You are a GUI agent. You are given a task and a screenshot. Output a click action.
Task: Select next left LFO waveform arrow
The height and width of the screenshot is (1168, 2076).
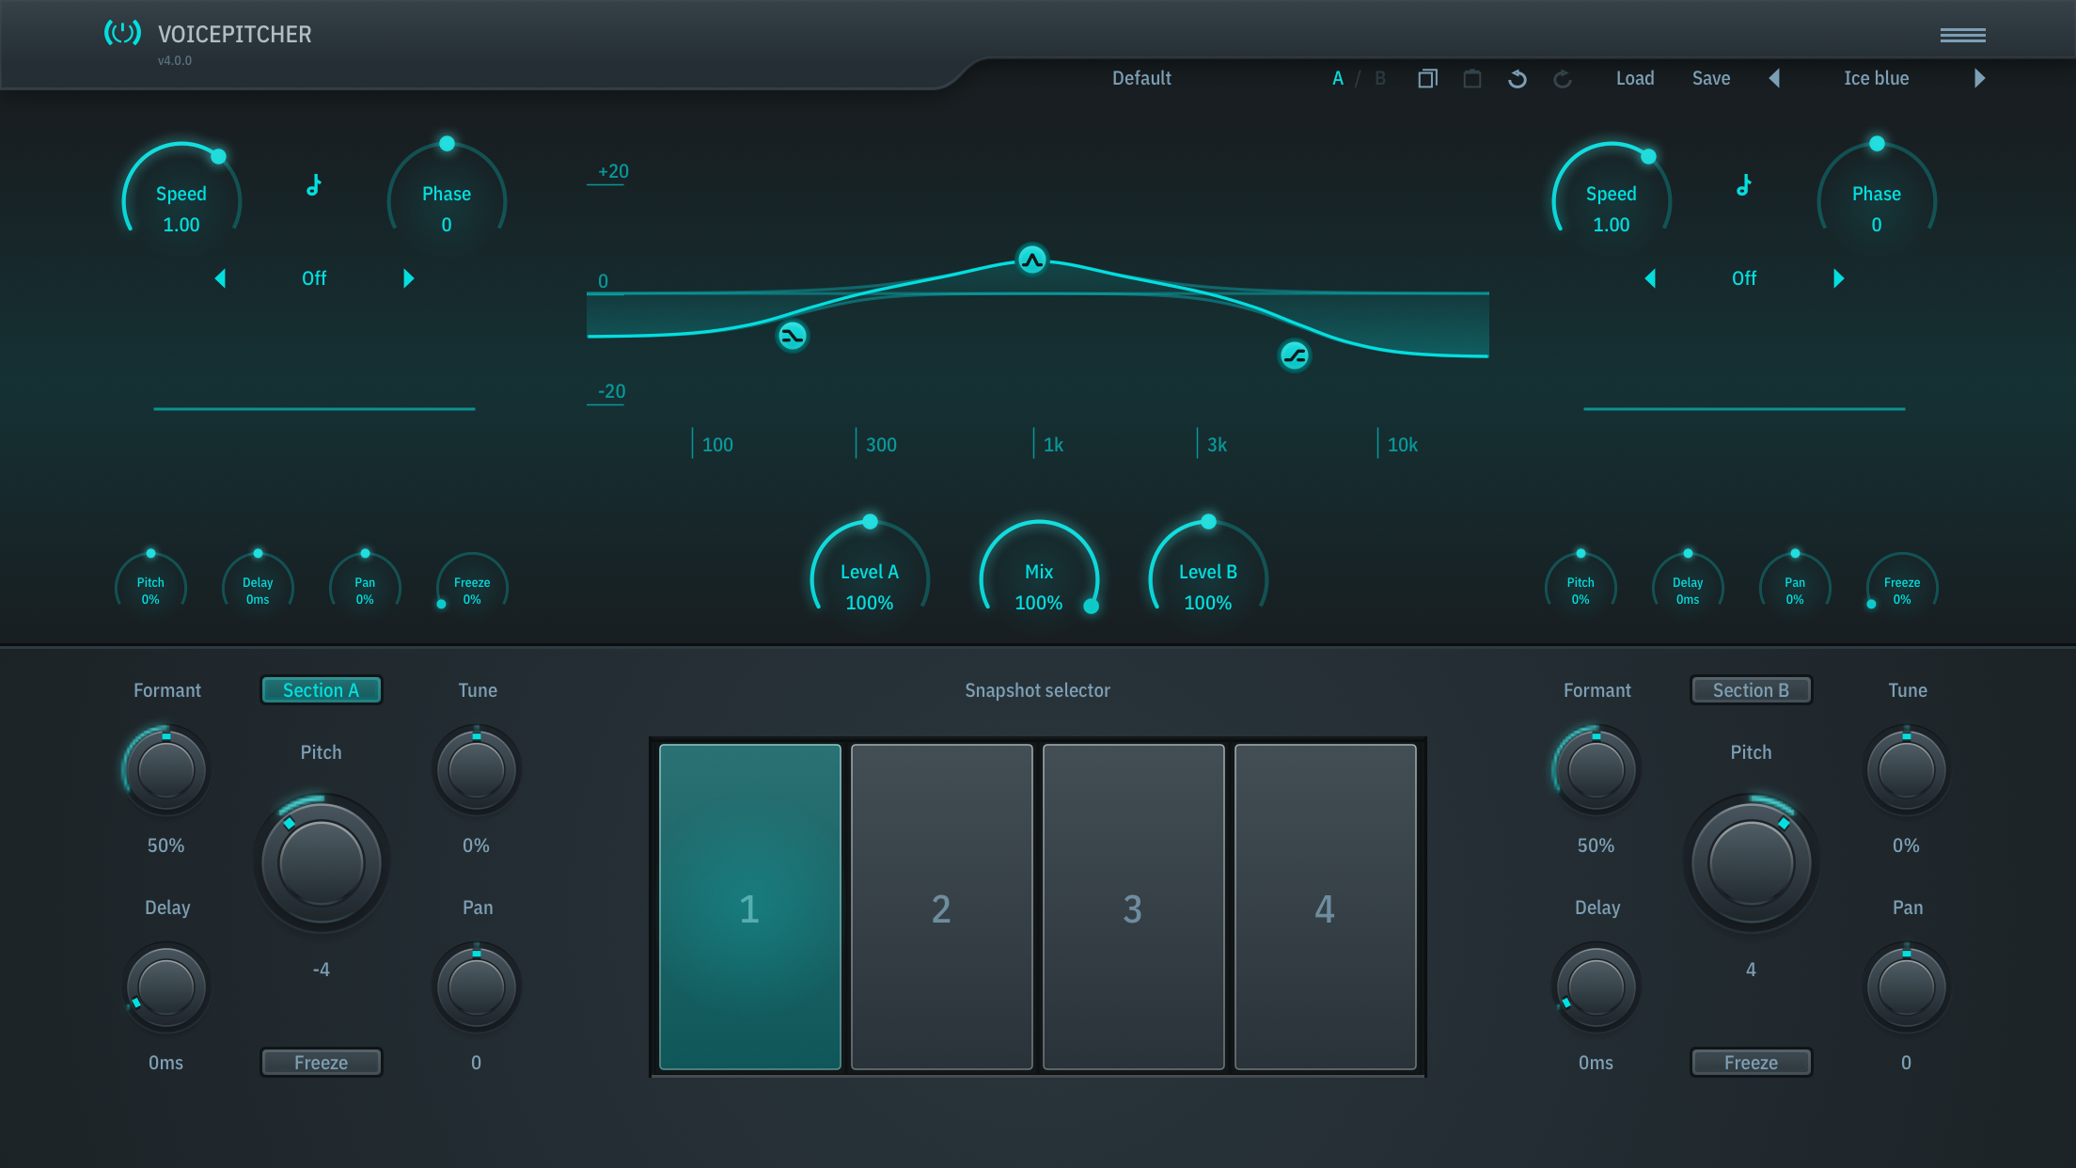click(408, 278)
